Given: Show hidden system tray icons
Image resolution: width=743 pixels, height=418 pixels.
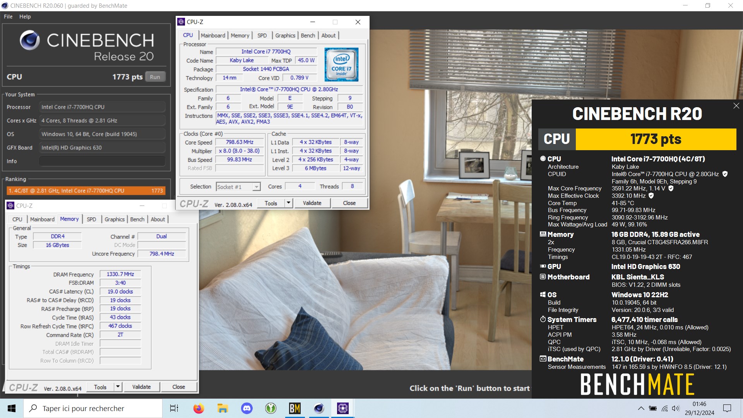Looking at the screenshot, I should [641, 408].
